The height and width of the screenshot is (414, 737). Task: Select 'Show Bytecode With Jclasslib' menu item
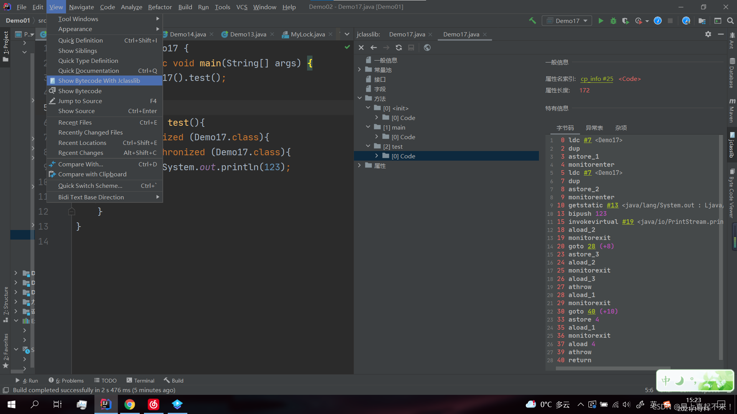click(99, 81)
